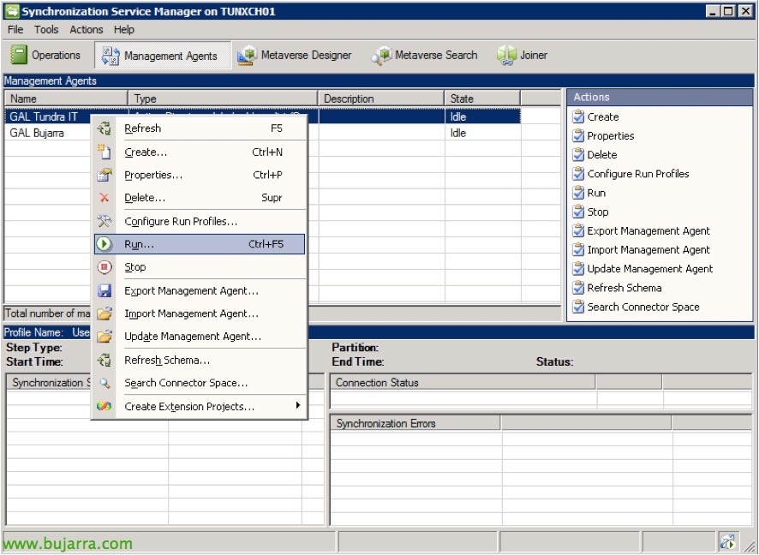Click the Stop icon in Actions pane

pyautogui.click(x=578, y=212)
